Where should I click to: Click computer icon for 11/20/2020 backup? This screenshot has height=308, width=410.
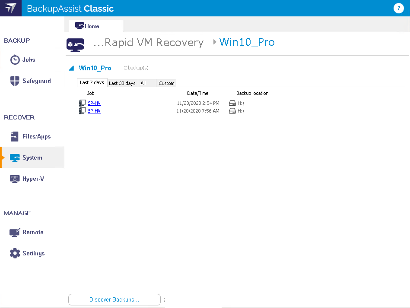click(x=83, y=111)
